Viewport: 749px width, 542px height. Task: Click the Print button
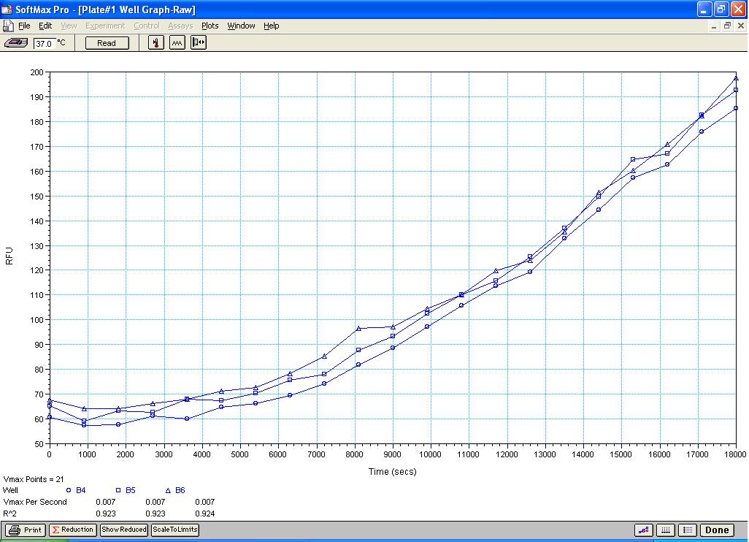26,530
